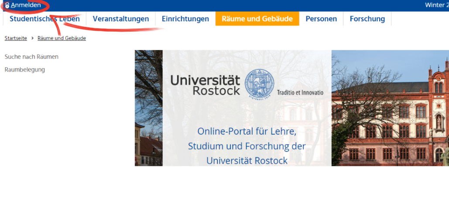Click the Universität Rostock wordmark
This screenshot has height=206, width=449.
(x=206, y=85)
